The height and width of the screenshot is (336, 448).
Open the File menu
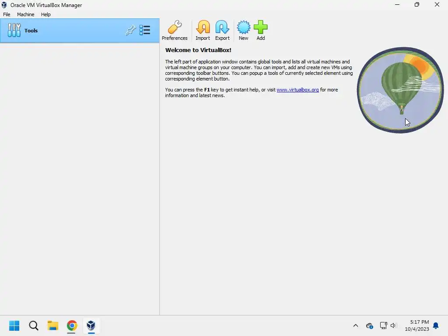pyautogui.click(x=7, y=14)
